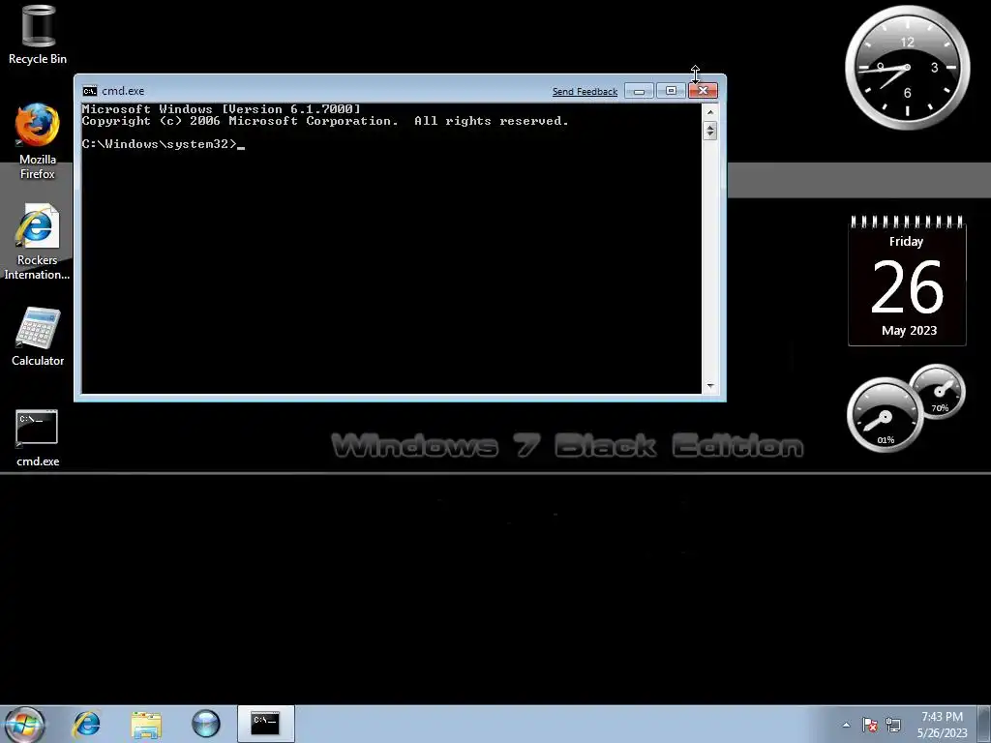Click the calendar gadget showing Friday 26
Viewport: 991px width, 743px height.
(907, 282)
